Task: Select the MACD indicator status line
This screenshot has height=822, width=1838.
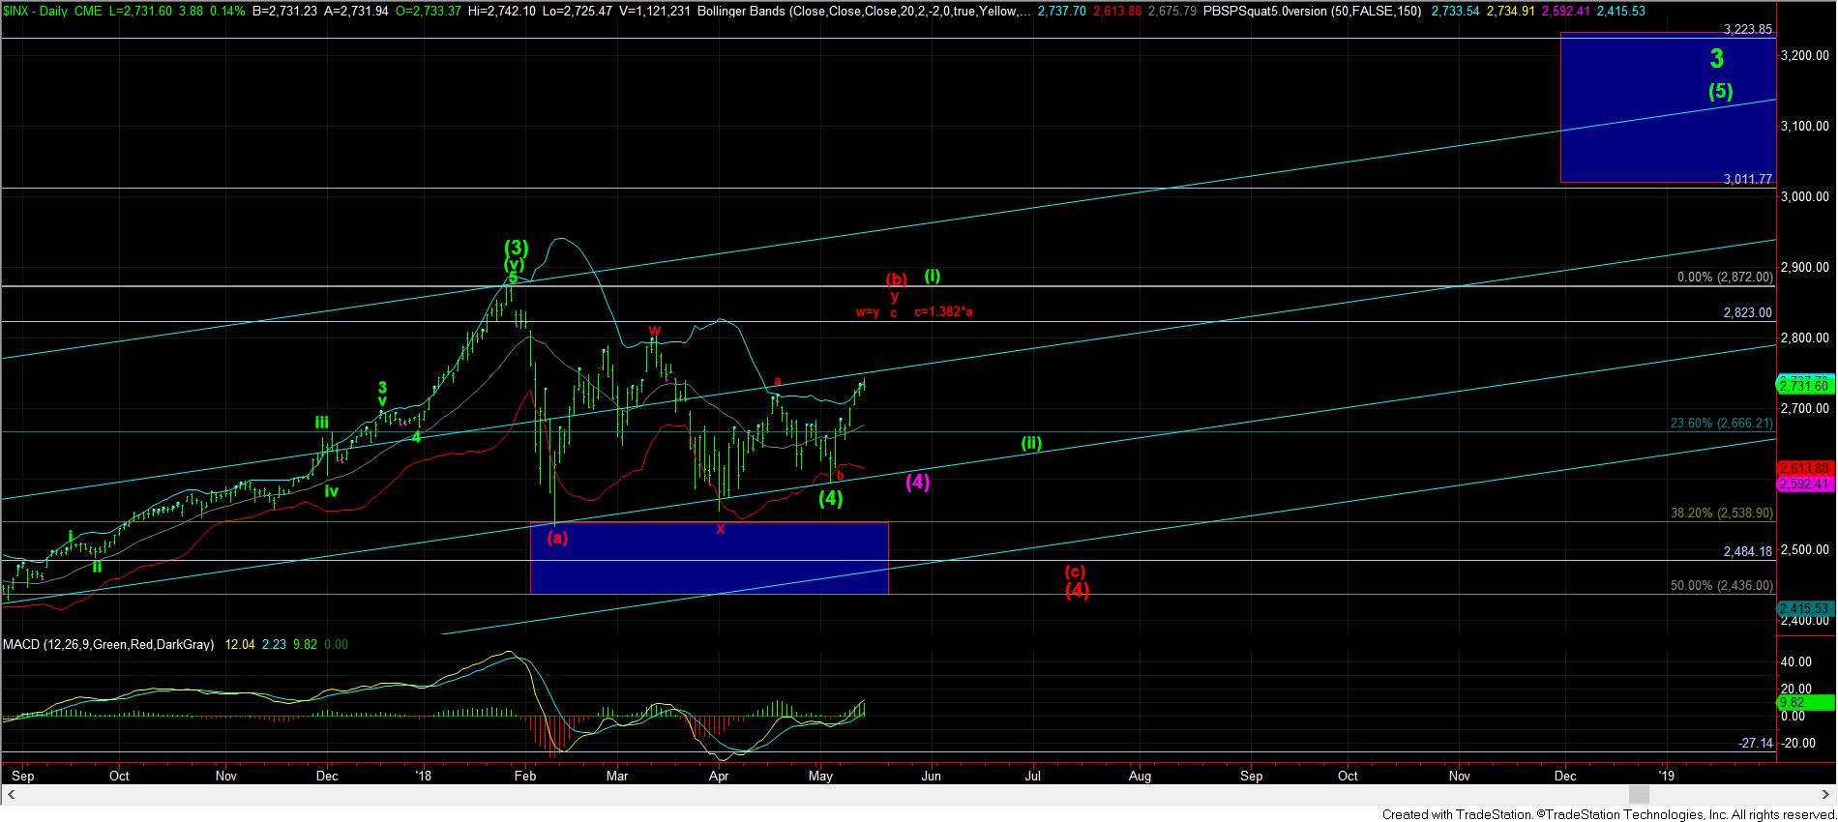Action: click(108, 644)
